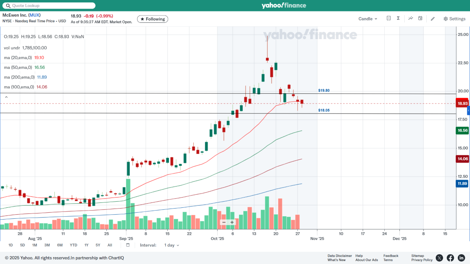Screen dimensions: 470x264
Task: Select the YTD time range
Action: point(73,245)
